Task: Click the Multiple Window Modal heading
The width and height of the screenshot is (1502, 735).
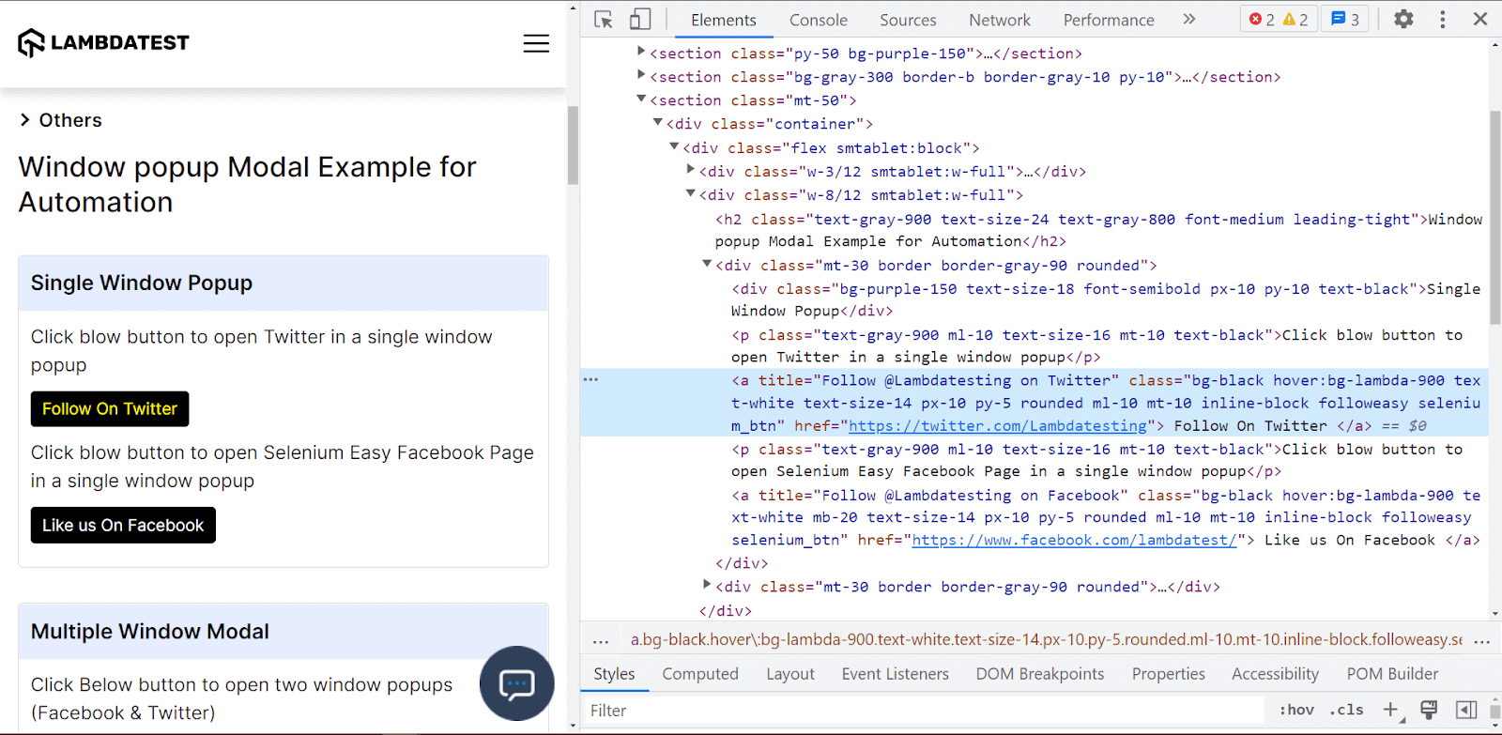Action: point(150,632)
